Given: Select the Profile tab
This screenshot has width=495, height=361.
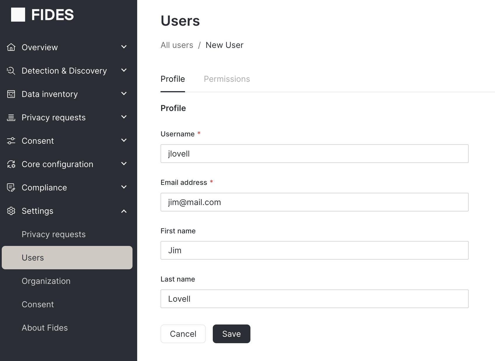Looking at the screenshot, I should [172, 79].
